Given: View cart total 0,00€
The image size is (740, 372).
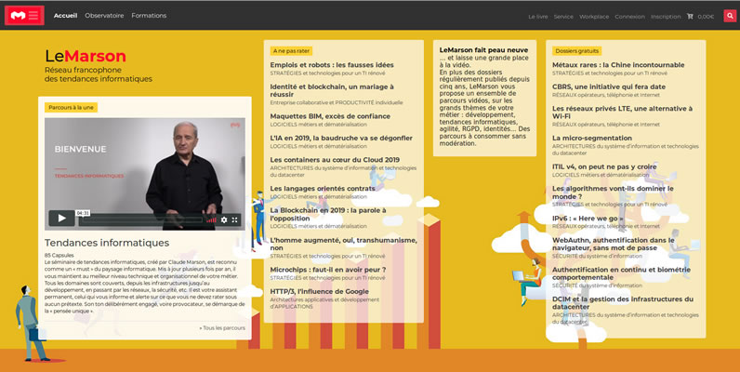Looking at the screenshot, I should pos(706,17).
